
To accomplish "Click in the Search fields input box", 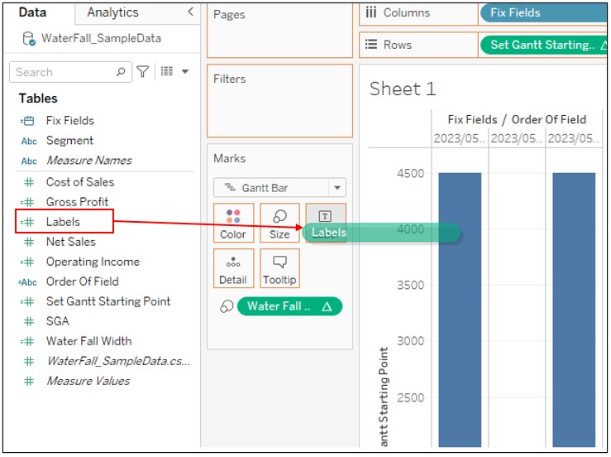I will [65, 72].
